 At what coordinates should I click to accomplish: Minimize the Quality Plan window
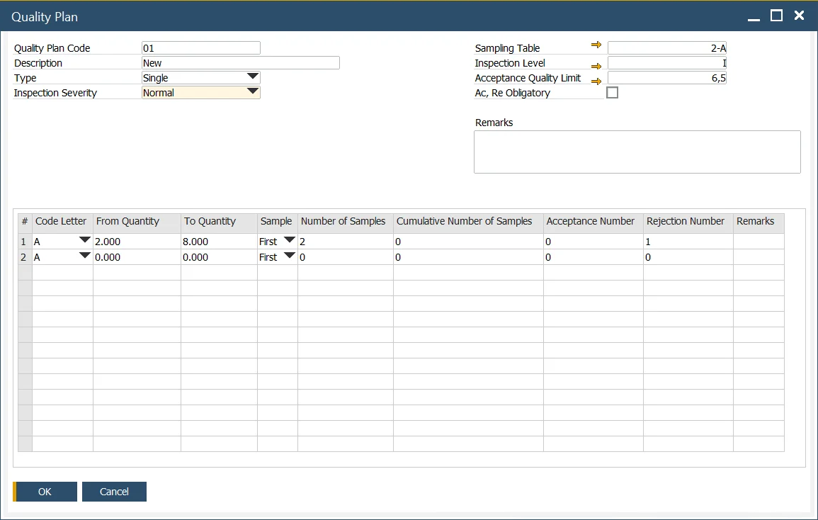tap(754, 16)
